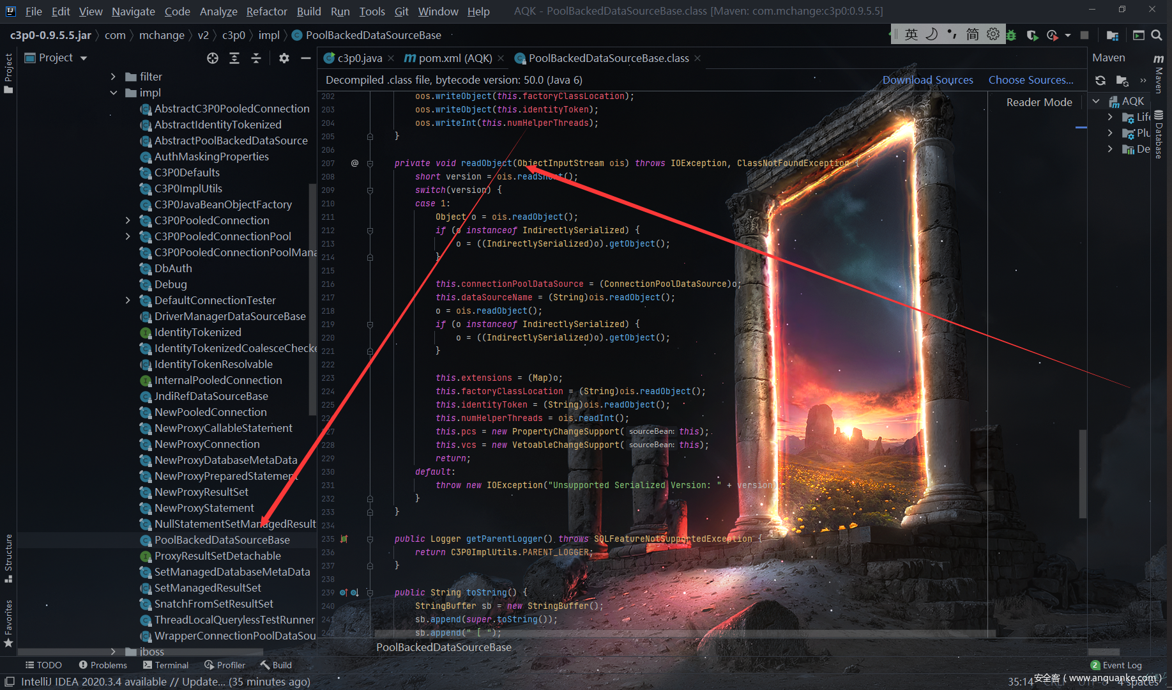
Task: Click the Download Sources link
Action: [927, 80]
